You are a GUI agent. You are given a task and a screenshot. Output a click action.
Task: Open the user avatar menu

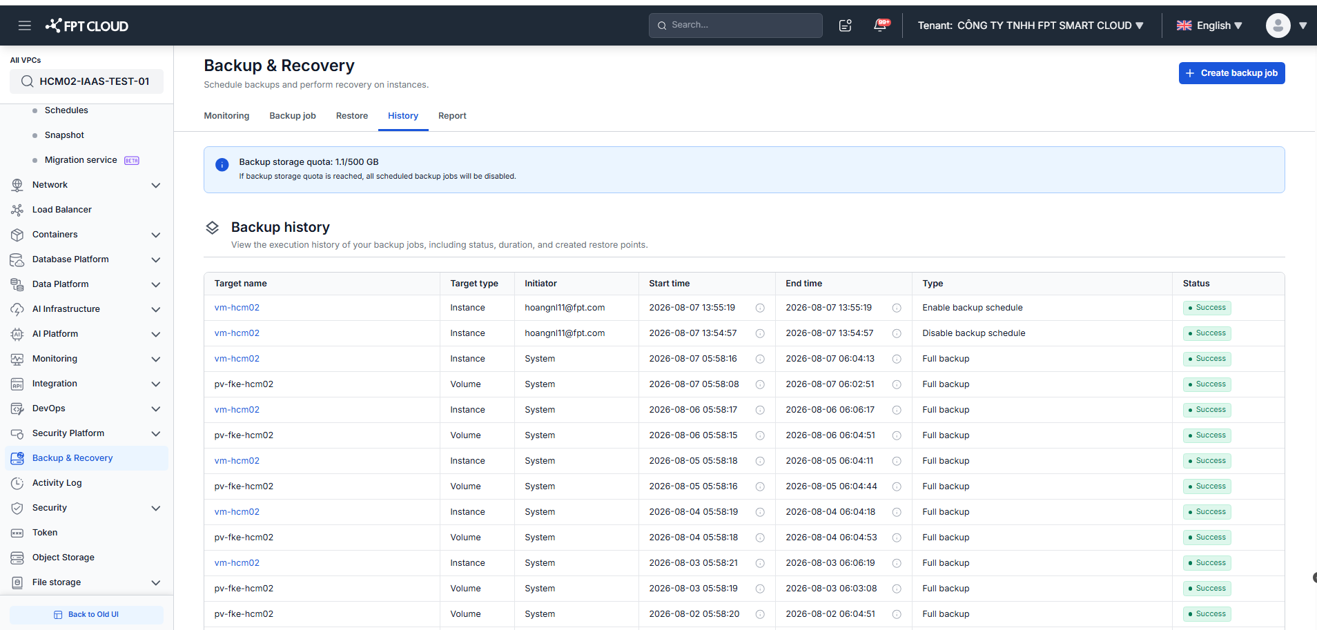(x=1278, y=26)
